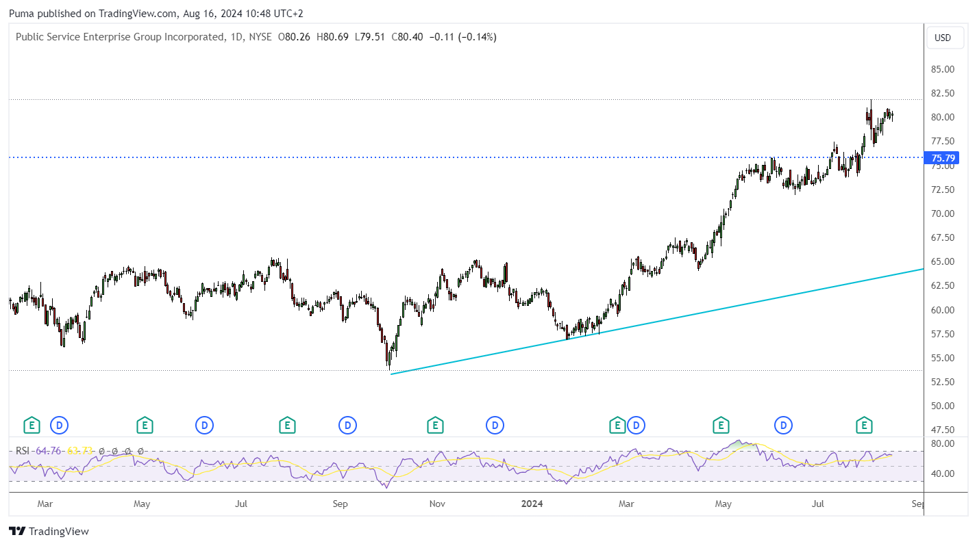This screenshot has width=977, height=546.
Task: Select the RSI indicator legend
Action: tap(23, 451)
